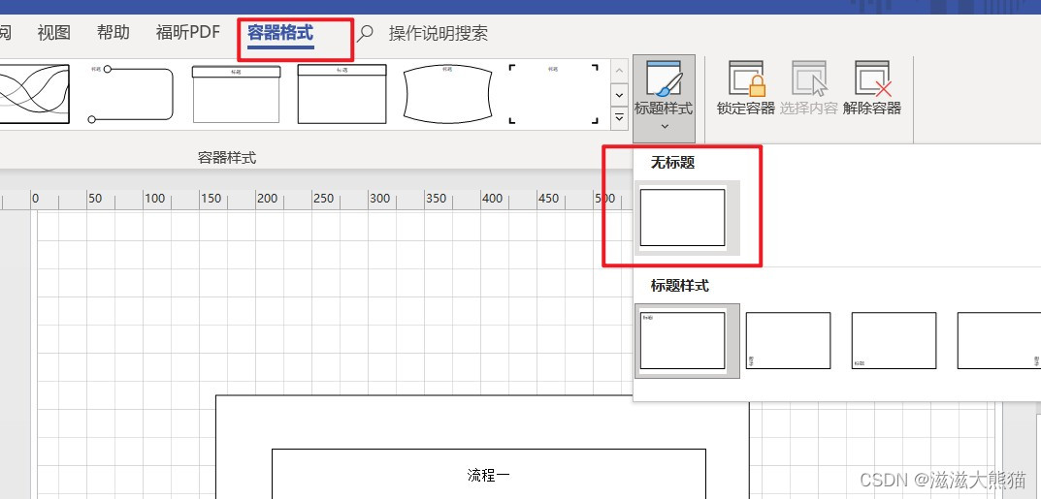Click the search magnifier icon
Image resolution: width=1041 pixels, height=499 pixels.
click(x=365, y=34)
